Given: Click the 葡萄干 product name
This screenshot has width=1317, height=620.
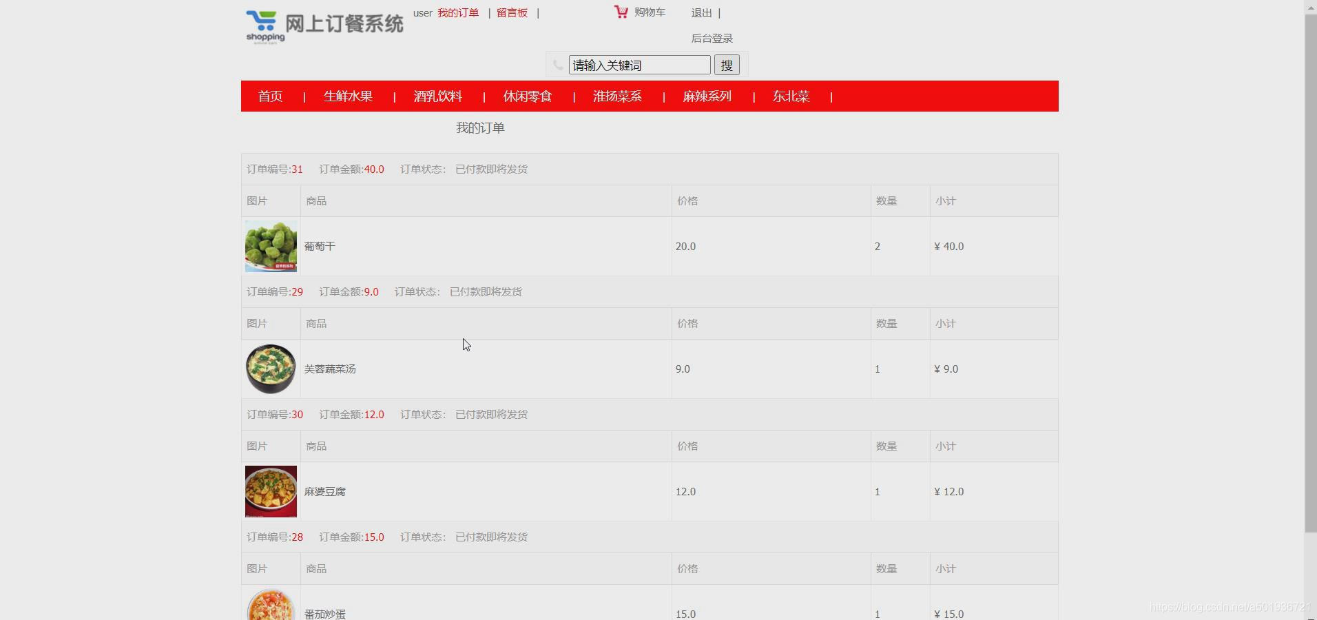Looking at the screenshot, I should [320, 246].
